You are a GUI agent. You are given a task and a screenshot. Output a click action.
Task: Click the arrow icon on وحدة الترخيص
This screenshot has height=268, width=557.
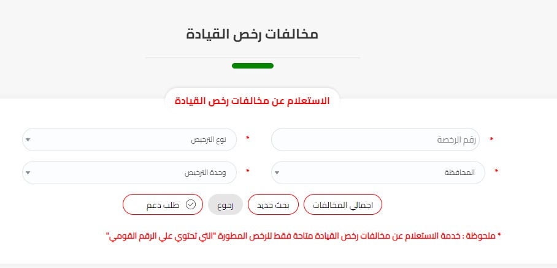28,173
